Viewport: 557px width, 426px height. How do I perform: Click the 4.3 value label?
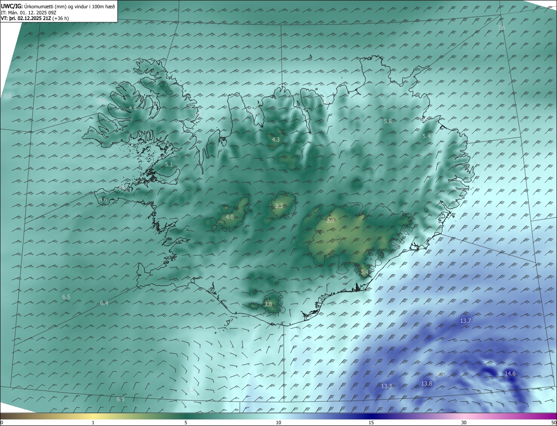pyautogui.click(x=276, y=140)
